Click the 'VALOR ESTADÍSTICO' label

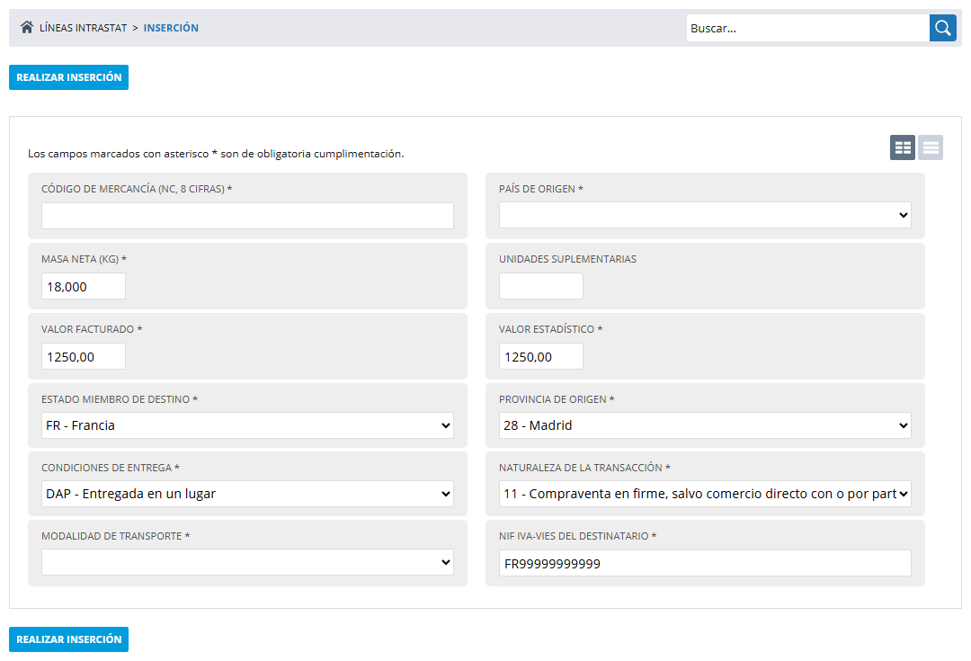click(550, 329)
